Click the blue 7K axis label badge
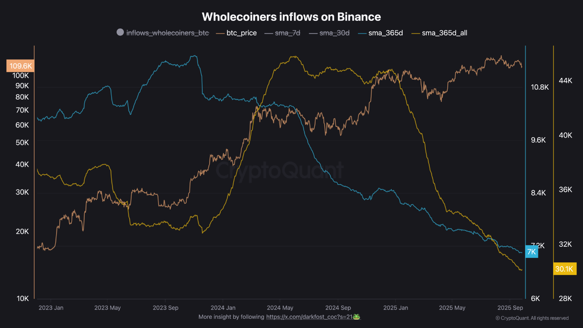Viewport: 583px width, 328px height. coord(531,251)
